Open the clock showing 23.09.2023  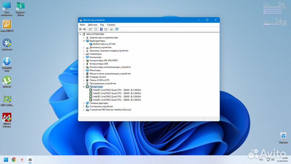282,160
